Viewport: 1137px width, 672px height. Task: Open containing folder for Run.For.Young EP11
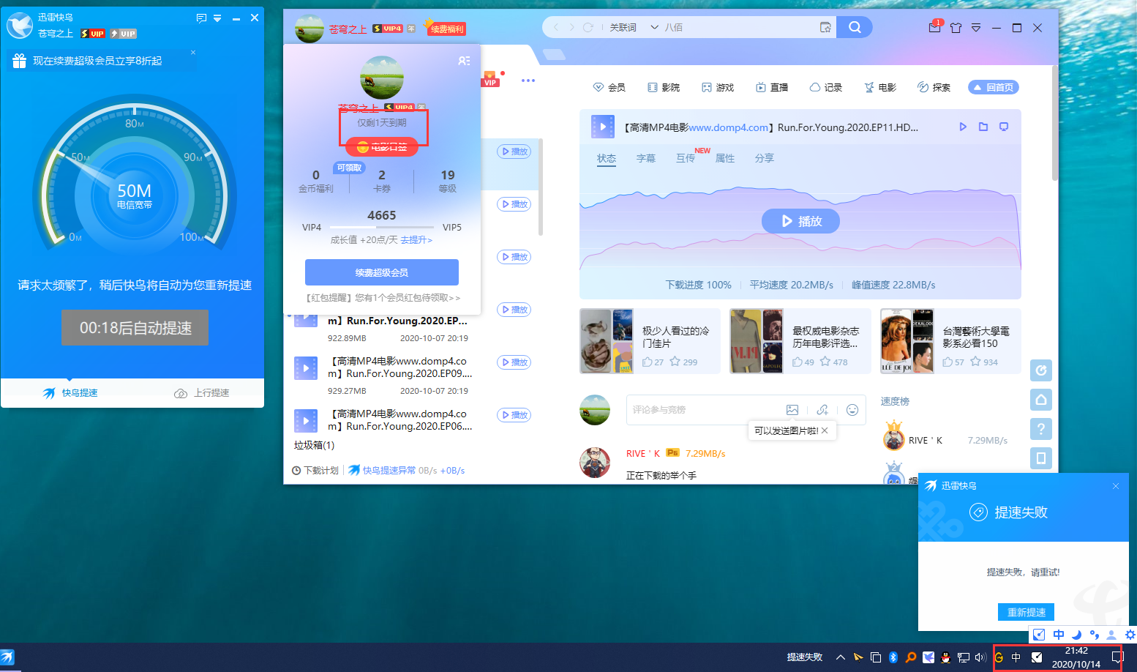coord(983,127)
